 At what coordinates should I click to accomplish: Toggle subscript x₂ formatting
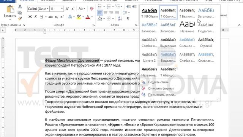pyautogui.click(x=56, y=17)
